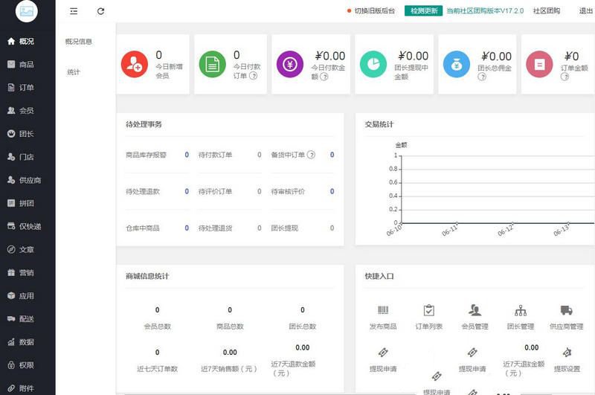Open the 商品 products sidebar item

pos(21,64)
